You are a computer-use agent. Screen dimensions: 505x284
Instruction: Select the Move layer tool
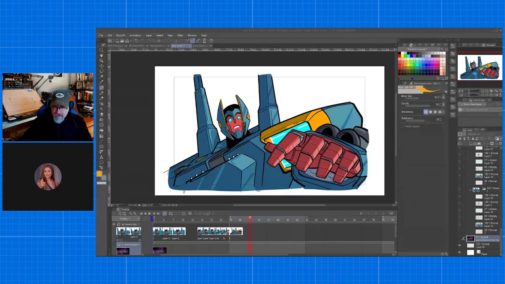point(101,66)
